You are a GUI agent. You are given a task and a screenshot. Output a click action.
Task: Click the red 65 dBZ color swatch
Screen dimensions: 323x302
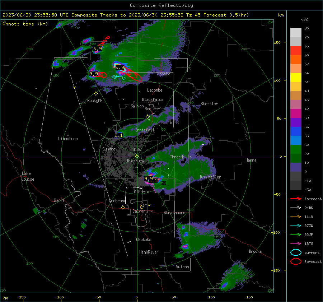[x=296, y=51]
